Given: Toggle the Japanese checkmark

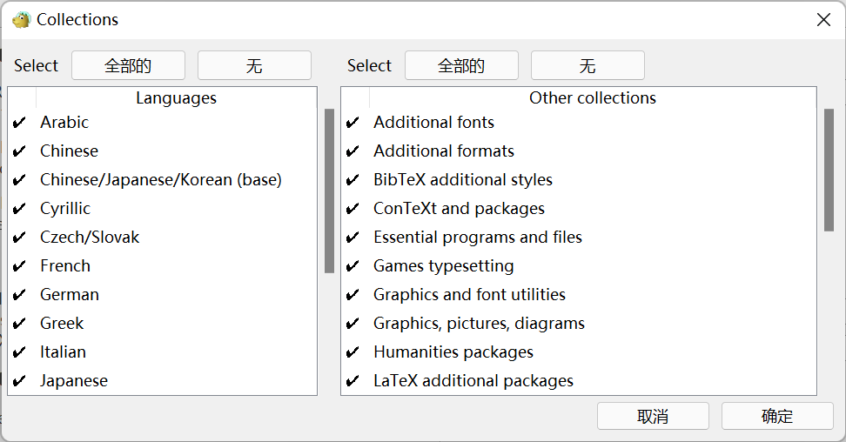Looking at the screenshot, I should click(x=19, y=380).
